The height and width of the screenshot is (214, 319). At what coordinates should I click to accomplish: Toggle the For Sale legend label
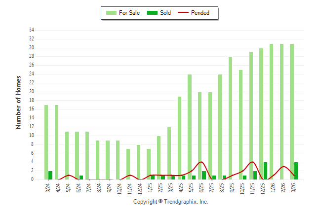(x=129, y=13)
